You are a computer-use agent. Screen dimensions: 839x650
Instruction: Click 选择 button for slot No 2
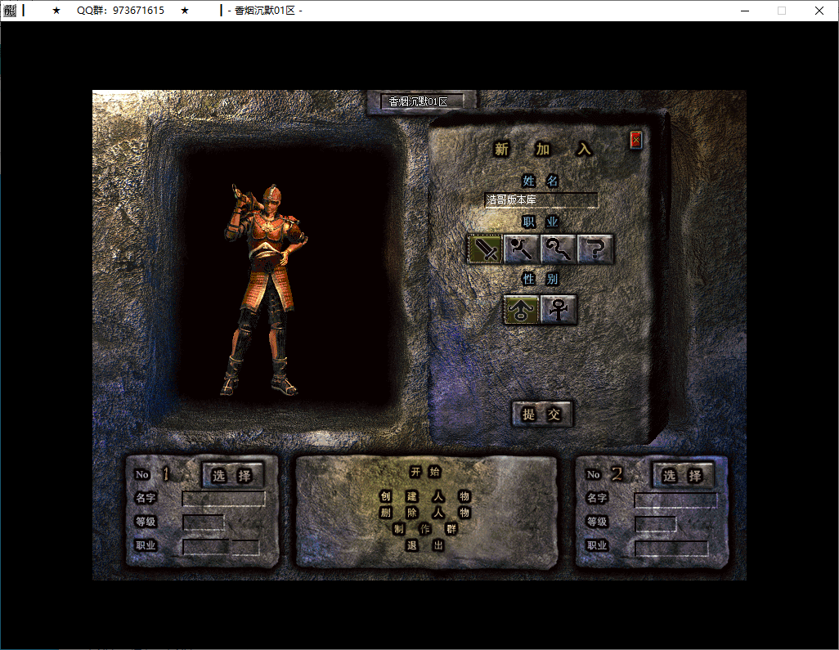683,476
